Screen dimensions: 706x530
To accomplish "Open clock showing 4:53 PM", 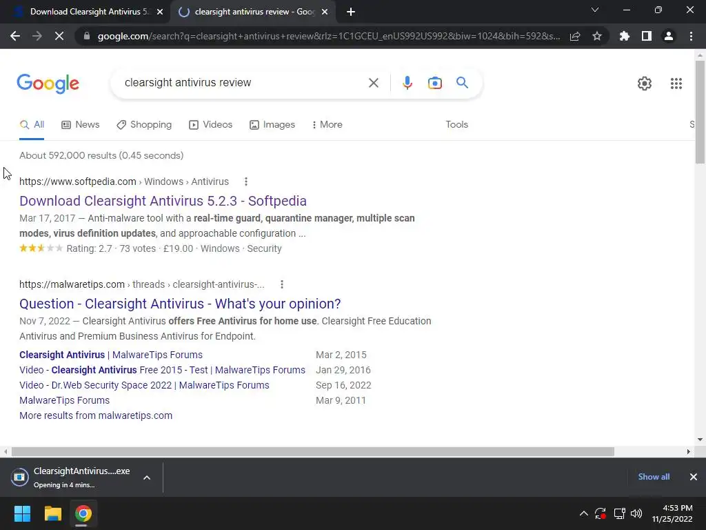I will tap(672, 513).
